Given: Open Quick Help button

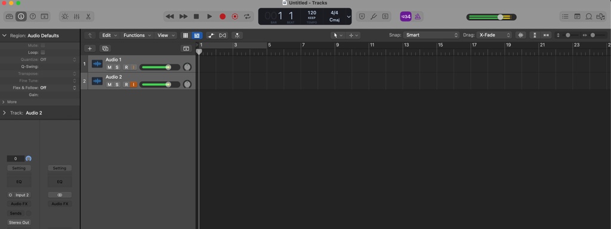Looking at the screenshot, I should pos(33,16).
